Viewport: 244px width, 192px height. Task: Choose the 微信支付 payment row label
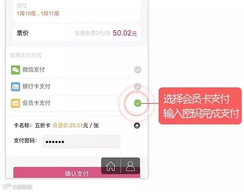tap(34, 70)
